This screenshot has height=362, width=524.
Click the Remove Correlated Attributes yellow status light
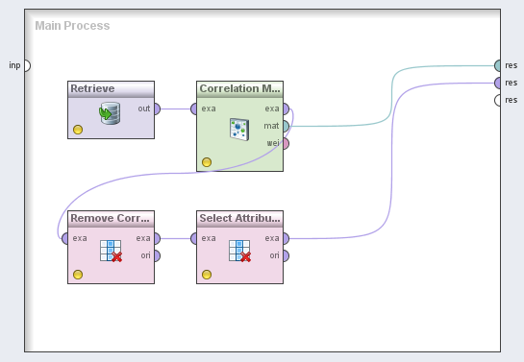(78, 275)
